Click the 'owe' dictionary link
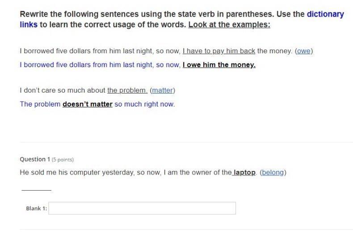Image resolution: width=353 pixels, height=238 pixels. click(x=303, y=51)
